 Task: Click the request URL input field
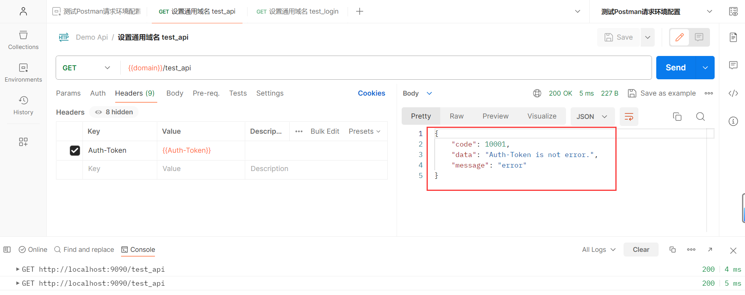coord(385,68)
